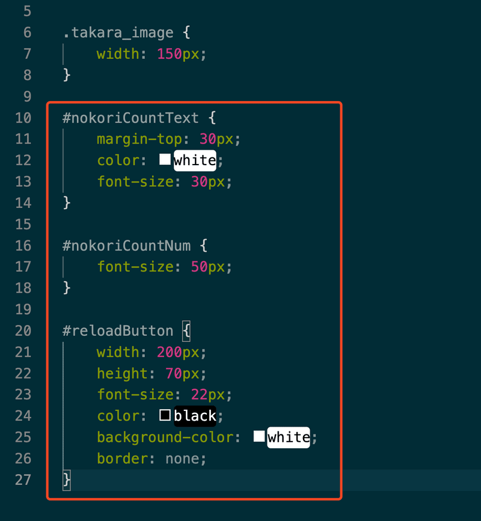Click line number 10 in the gutter

(23, 118)
